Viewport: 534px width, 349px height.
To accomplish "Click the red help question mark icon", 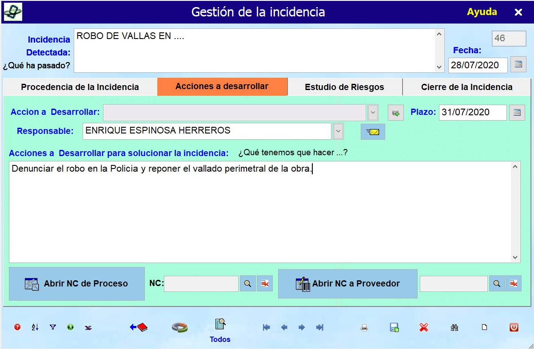I will (17, 327).
